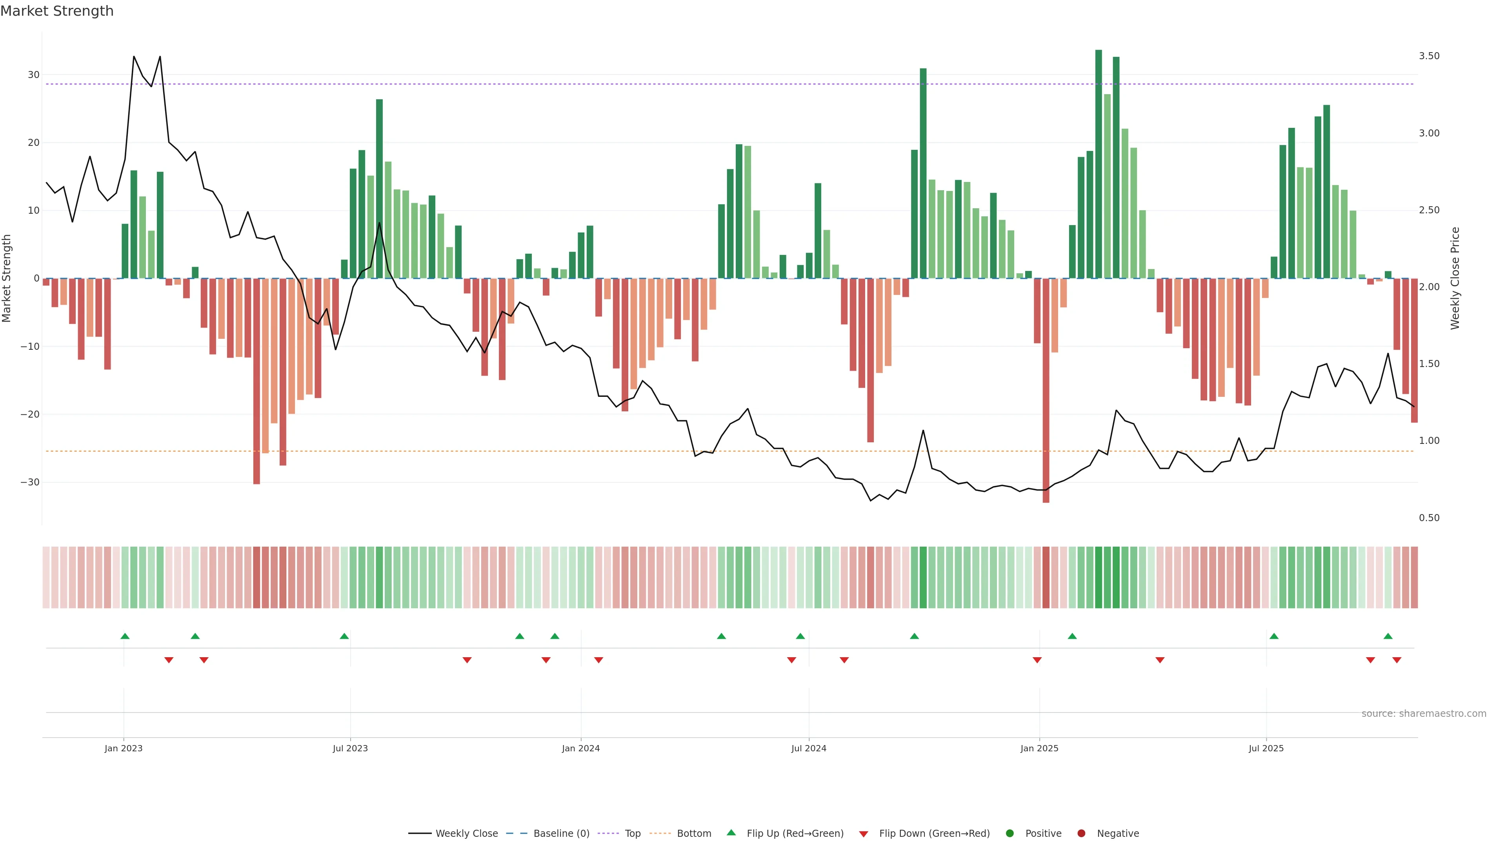This screenshot has width=1506, height=847.
Task: Click the Market Strength chart title
Action: 57,11
